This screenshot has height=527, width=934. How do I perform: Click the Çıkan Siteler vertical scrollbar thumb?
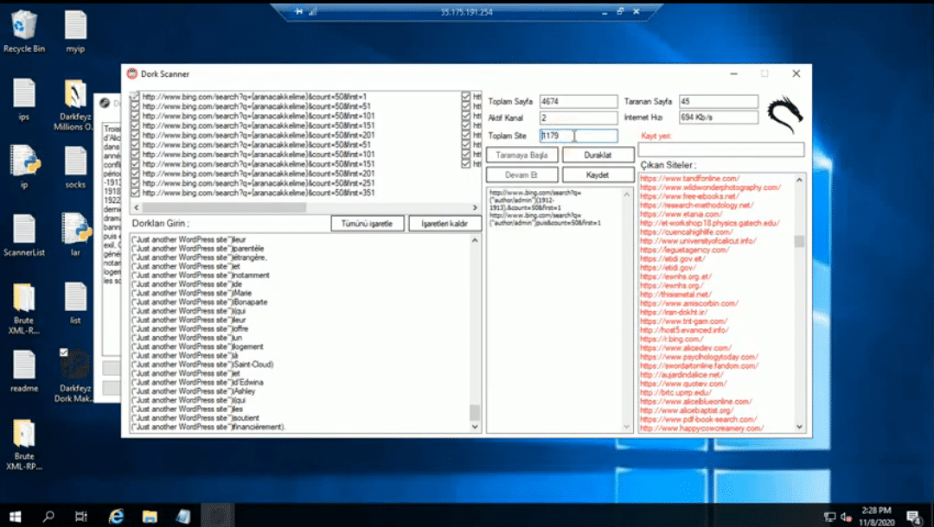coord(798,242)
